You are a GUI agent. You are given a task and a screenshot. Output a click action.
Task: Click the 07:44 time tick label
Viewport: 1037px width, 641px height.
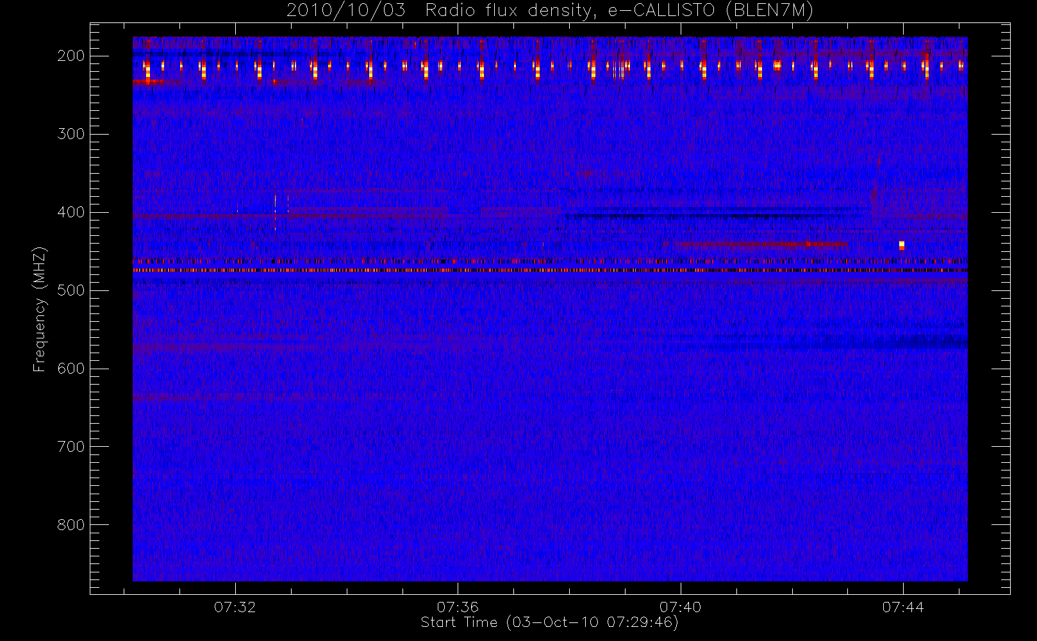pyautogui.click(x=903, y=607)
